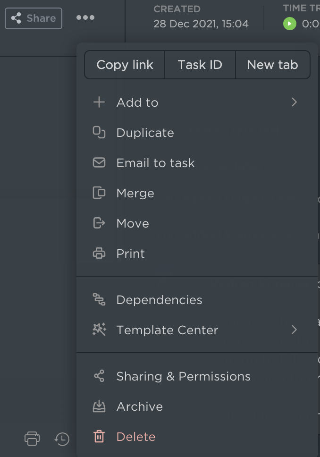Expand the Add to submenu arrow
The image size is (320, 457).
click(x=294, y=102)
